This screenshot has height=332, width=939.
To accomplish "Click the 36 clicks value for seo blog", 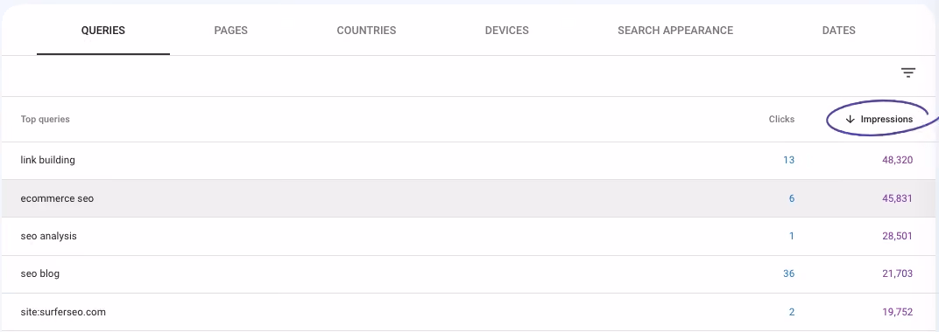I will pyautogui.click(x=788, y=274).
